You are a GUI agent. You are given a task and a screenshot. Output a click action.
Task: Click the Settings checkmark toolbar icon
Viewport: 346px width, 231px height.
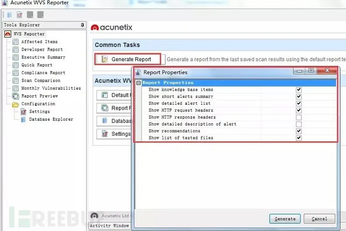coord(20,15)
